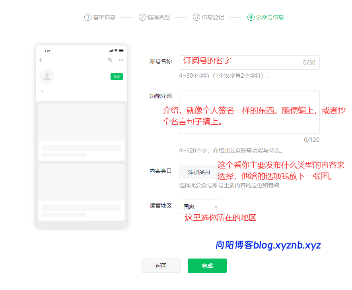This screenshot has height=290, width=352.
Task: Click step ④ 公众号信息
Action: [x=265, y=17]
